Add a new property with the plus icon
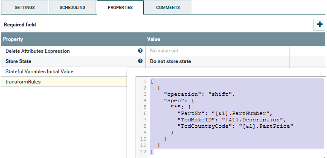 point(319,24)
